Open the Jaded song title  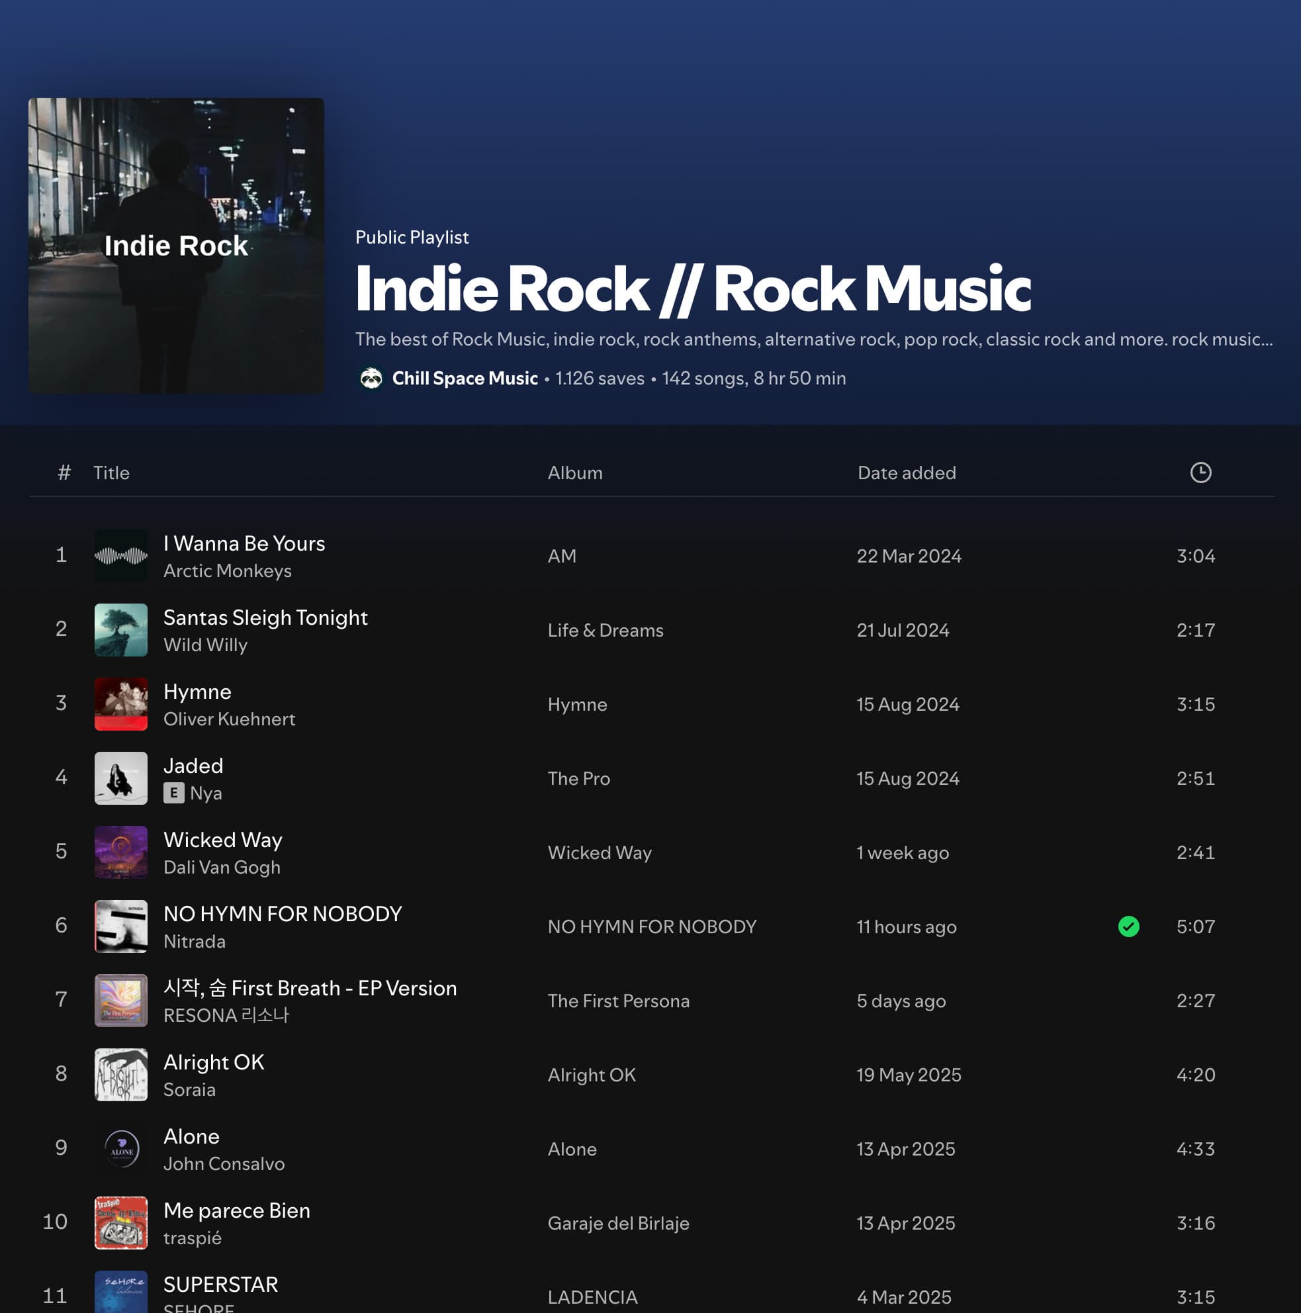coord(193,765)
